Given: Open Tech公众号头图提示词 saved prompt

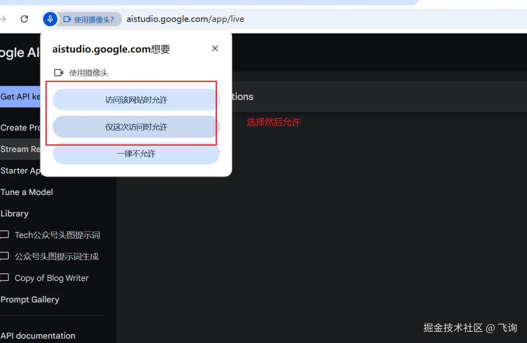Looking at the screenshot, I should tap(57, 235).
